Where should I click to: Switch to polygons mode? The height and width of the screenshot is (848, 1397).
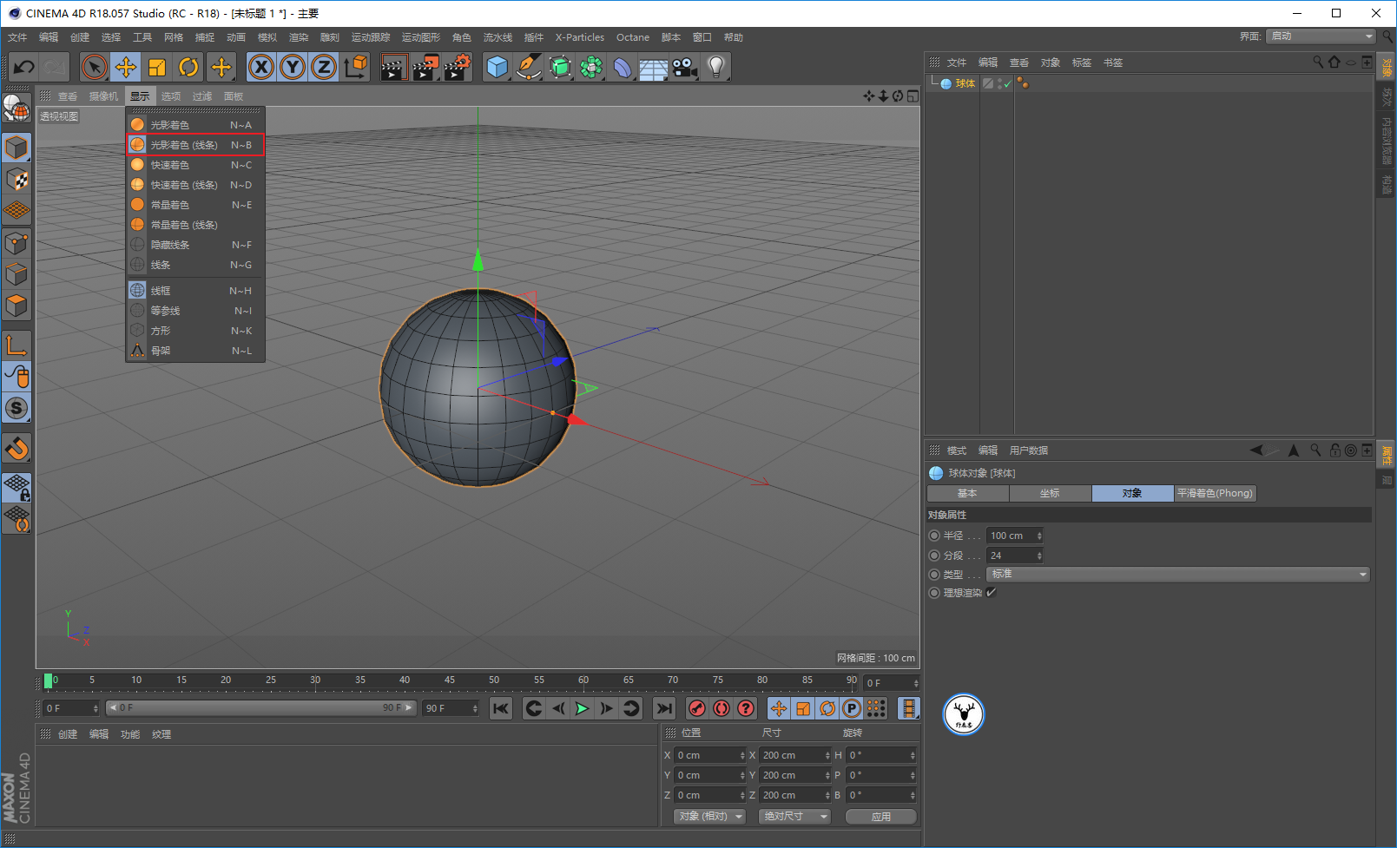[x=16, y=306]
